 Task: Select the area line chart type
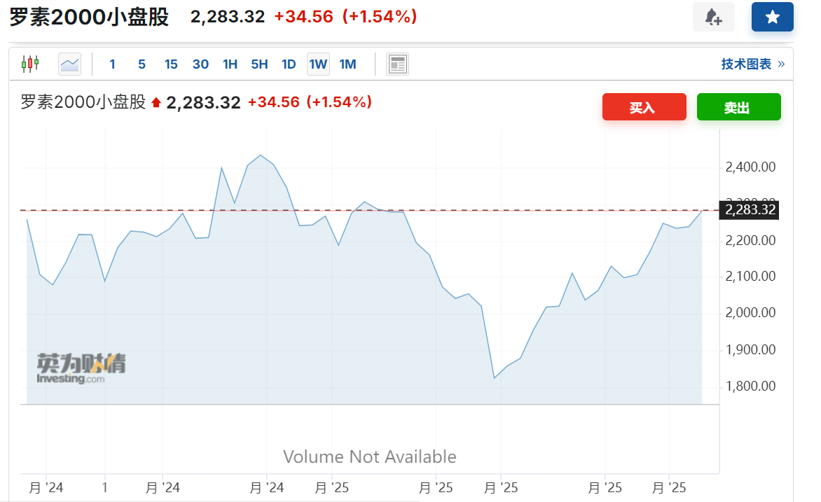[69, 64]
